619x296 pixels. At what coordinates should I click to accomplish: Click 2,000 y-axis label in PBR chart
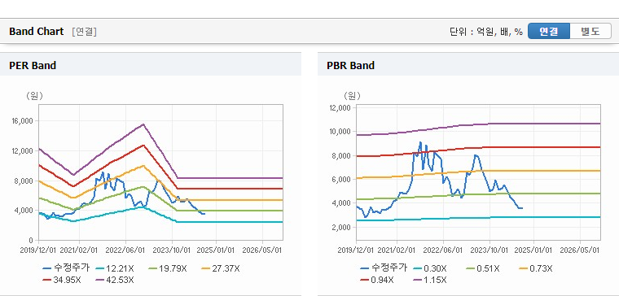pyautogui.click(x=342, y=228)
